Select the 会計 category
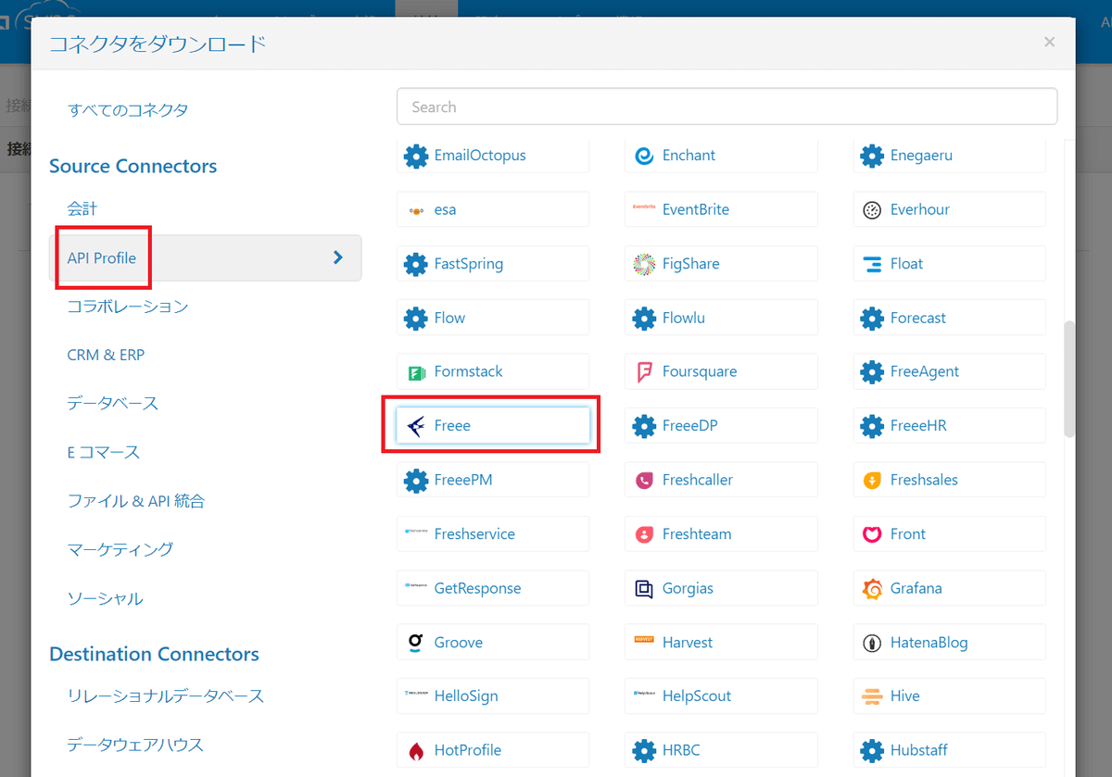The image size is (1112, 777). coord(82,209)
